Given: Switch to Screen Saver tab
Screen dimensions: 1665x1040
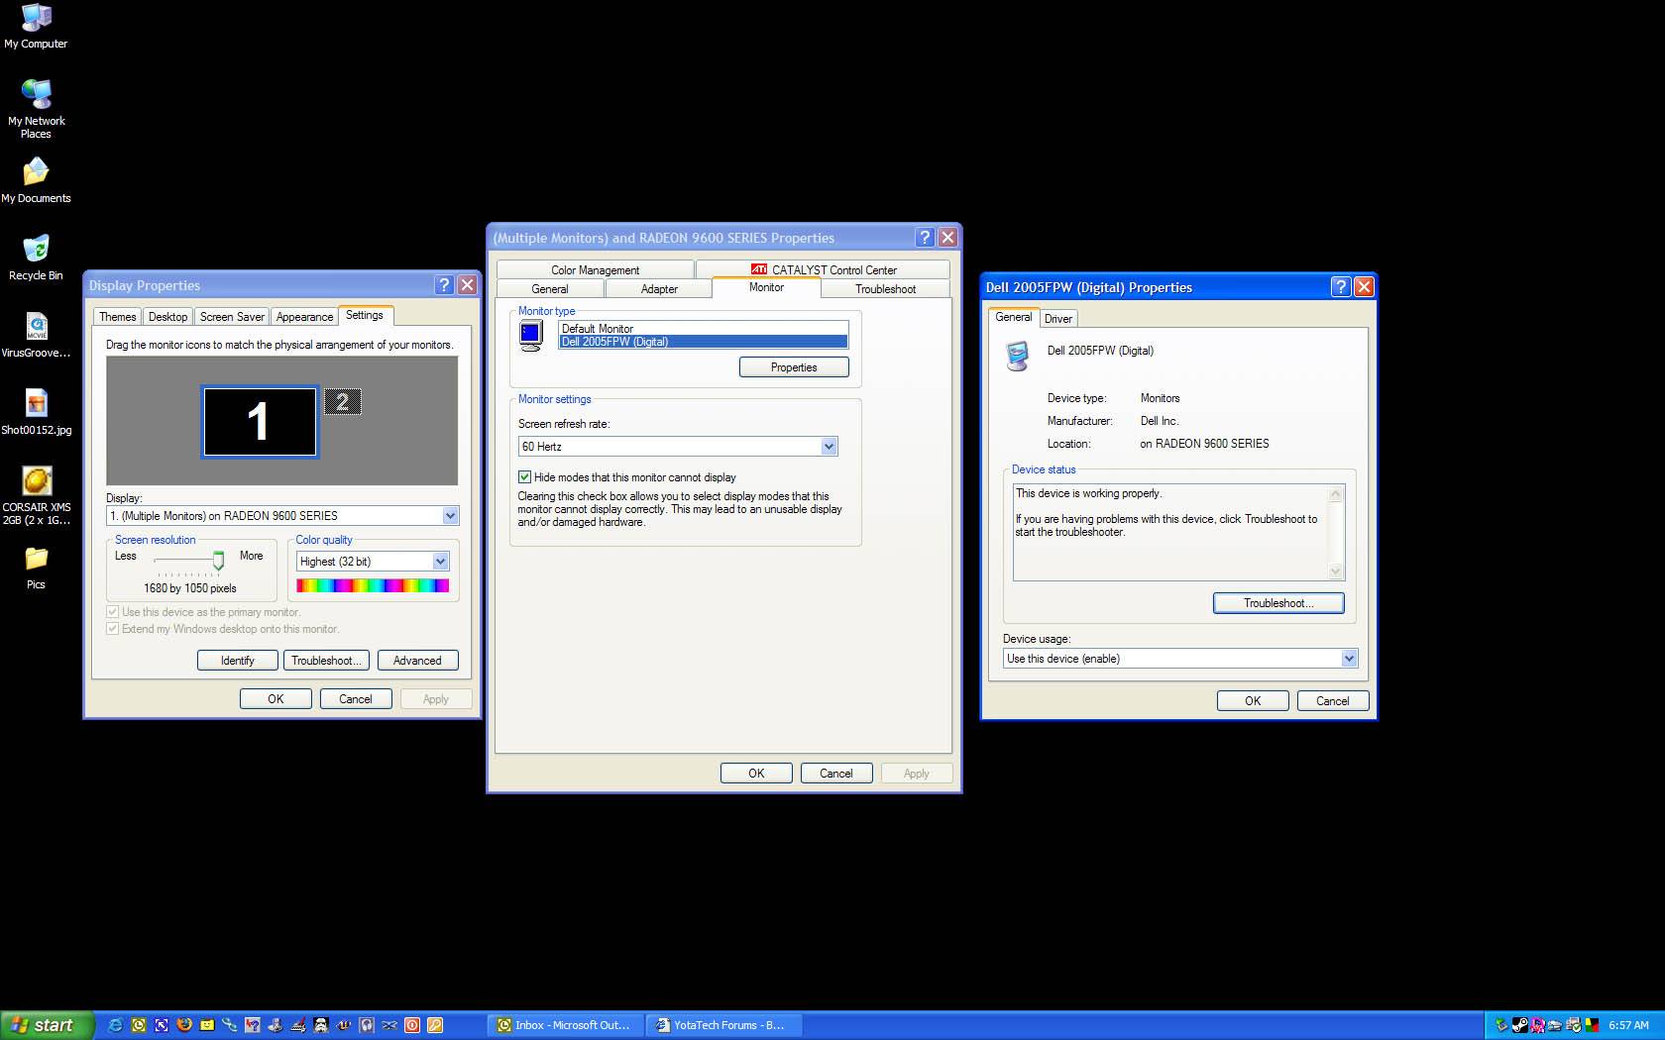Looking at the screenshot, I should [232, 317].
